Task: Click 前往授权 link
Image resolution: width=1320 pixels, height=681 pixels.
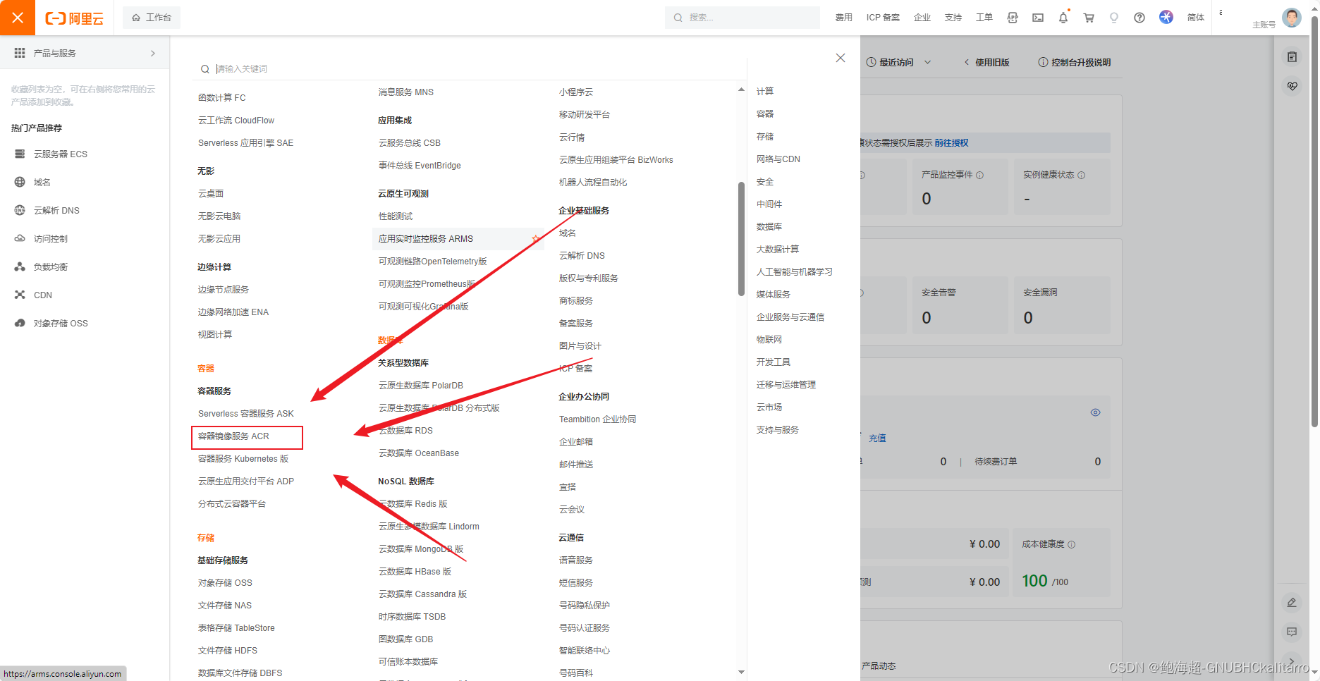Action: [x=952, y=143]
